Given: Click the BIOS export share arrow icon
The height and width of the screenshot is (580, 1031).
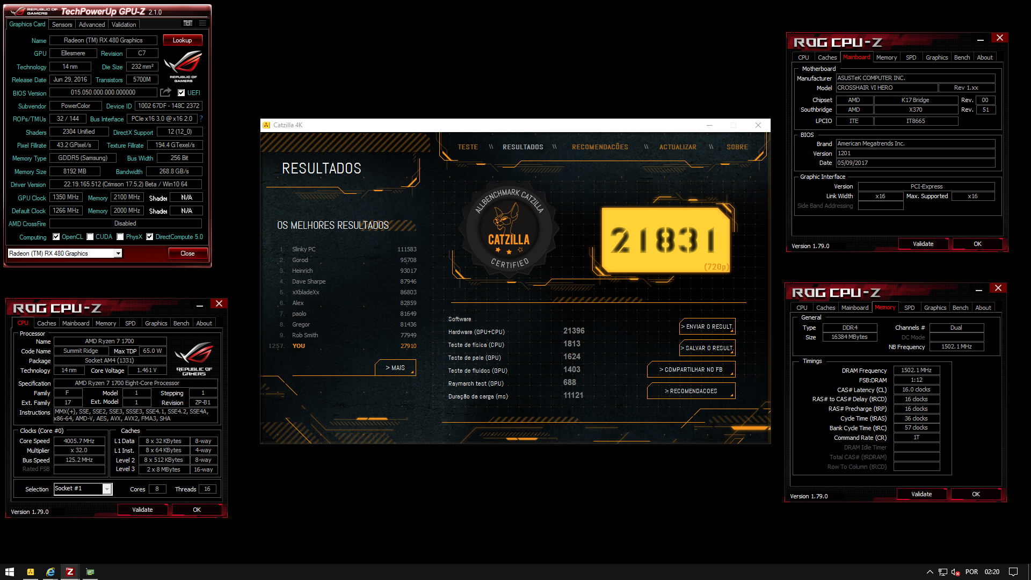Looking at the screenshot, I should [166, 92].
